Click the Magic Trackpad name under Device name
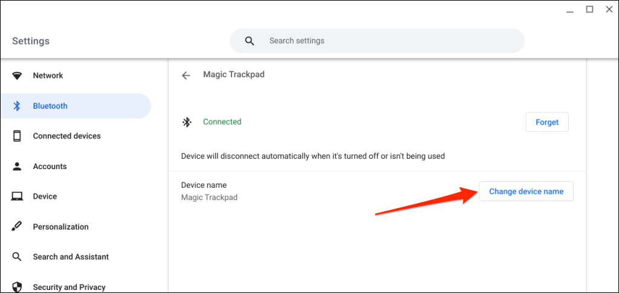 (209, 198)
